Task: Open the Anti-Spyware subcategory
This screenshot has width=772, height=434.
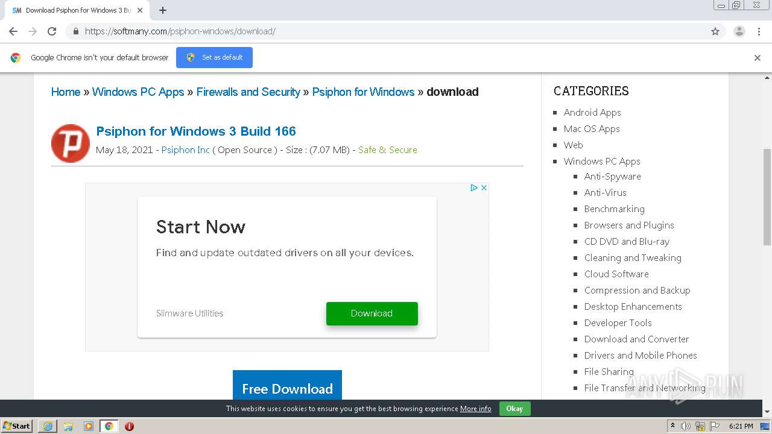Action: 613,176
